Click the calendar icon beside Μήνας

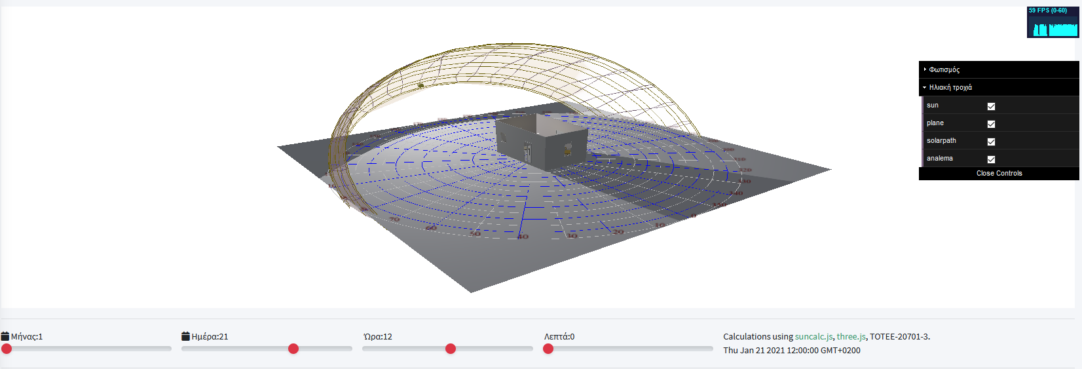(5, 336)
